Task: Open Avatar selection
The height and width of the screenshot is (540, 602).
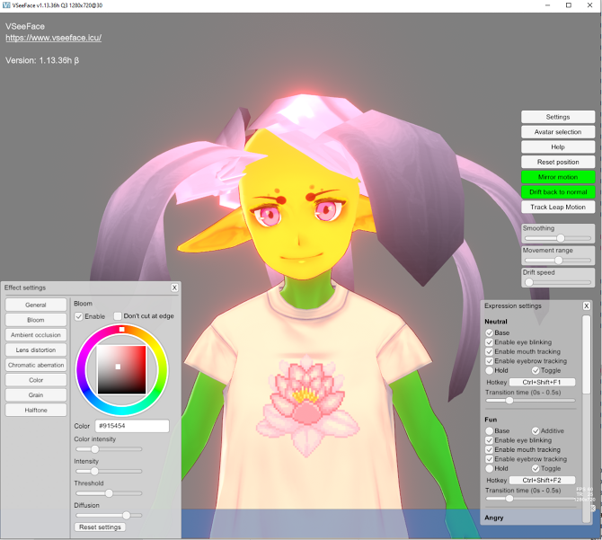Action: pyautogui.click(x=558, y=132)
